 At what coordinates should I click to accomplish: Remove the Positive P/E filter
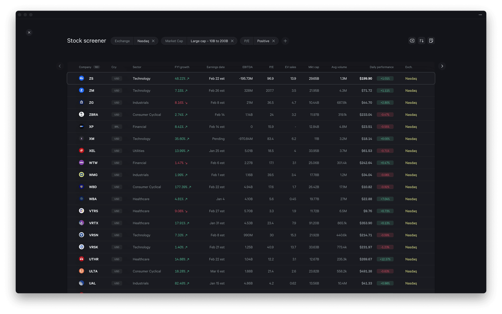point(274,41)
